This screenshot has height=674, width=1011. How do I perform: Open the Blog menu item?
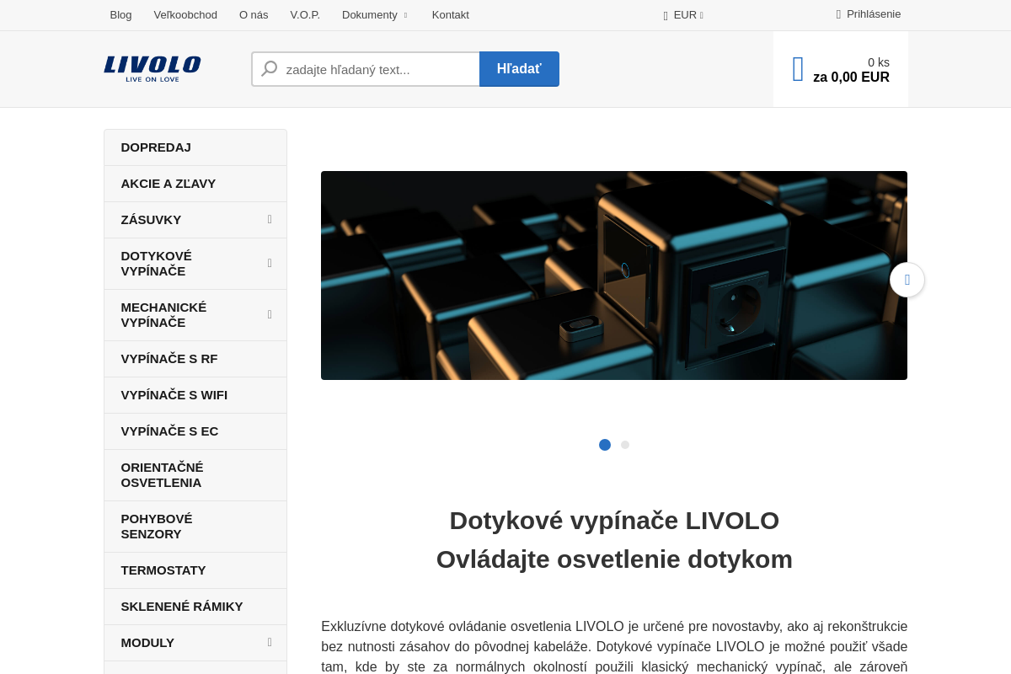point(120,14)
